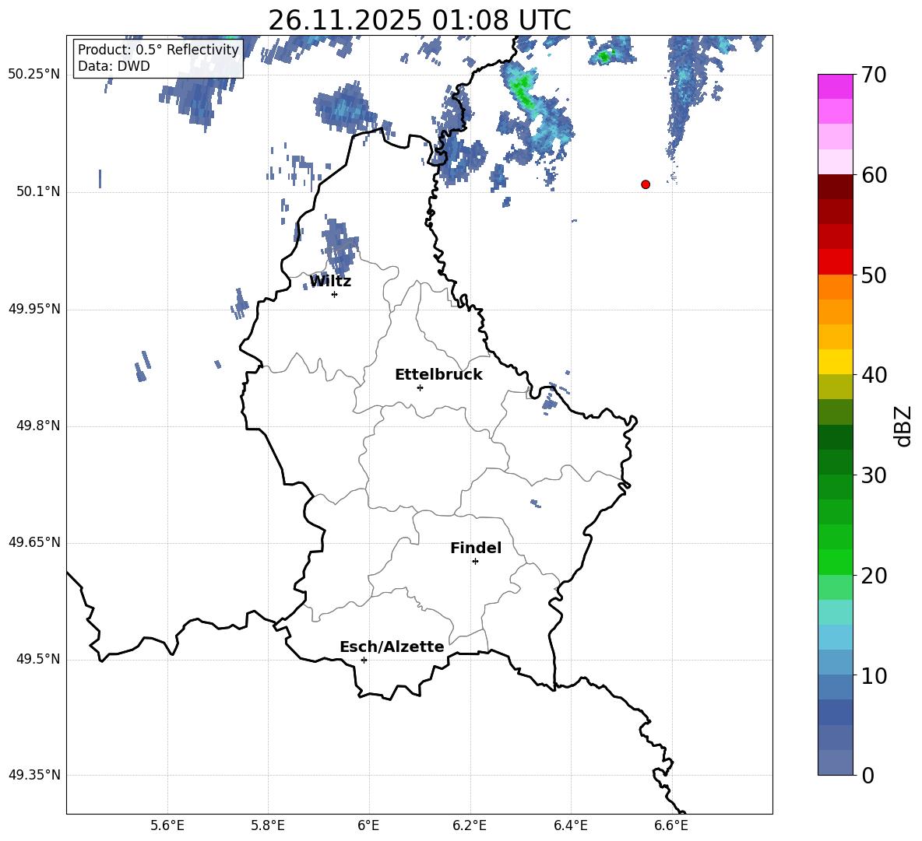
Task: Click the 6°E longitude tick label
Action: tap(368, 825)
